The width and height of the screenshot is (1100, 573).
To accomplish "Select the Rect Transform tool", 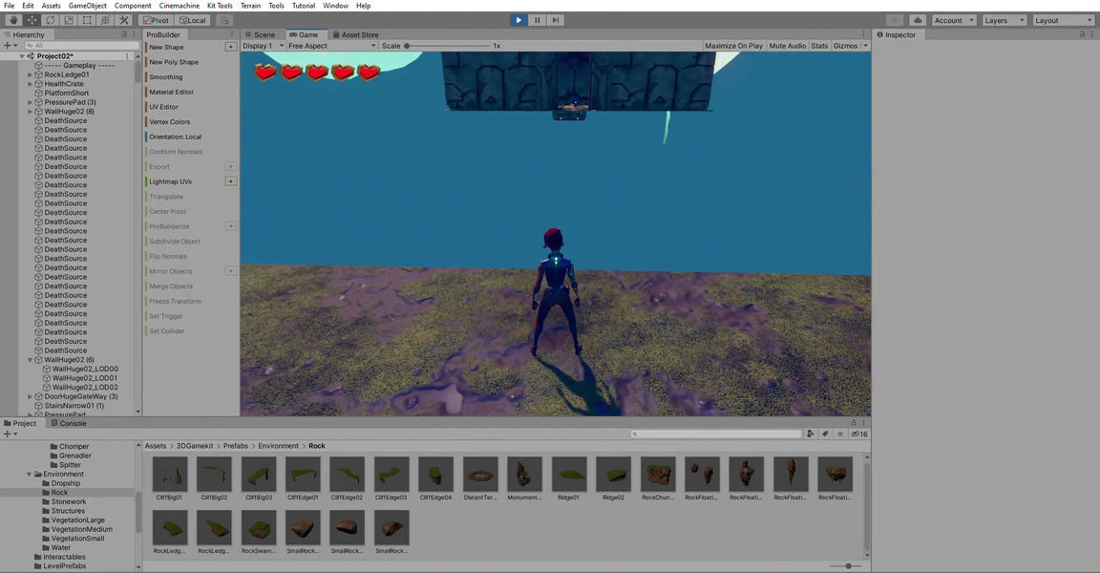I will click(87, 20).
